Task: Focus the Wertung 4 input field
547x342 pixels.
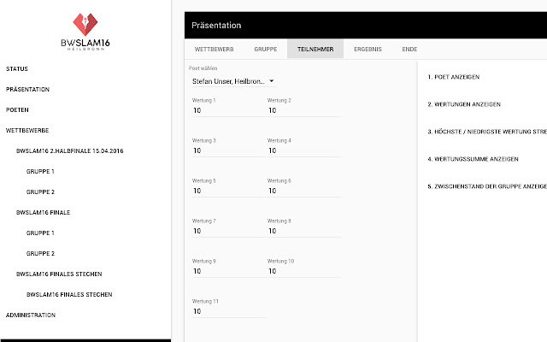Action: (x=304, y=150)
